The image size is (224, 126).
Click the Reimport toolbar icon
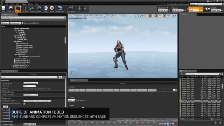point(39,9)
